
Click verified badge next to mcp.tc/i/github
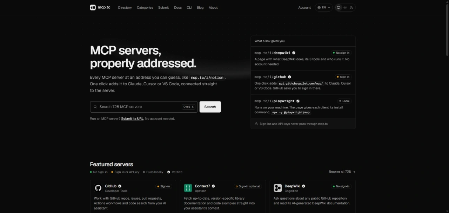289,77
